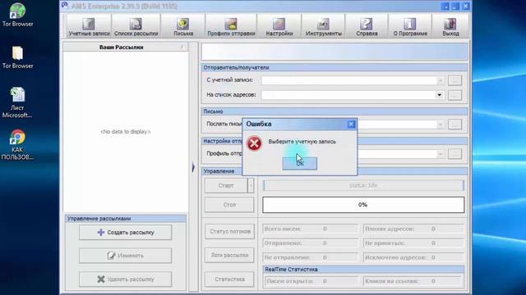Open the С учетной записи dropdown
The width and height of the screenshot is (526, 295).
(x=440, y=80)
